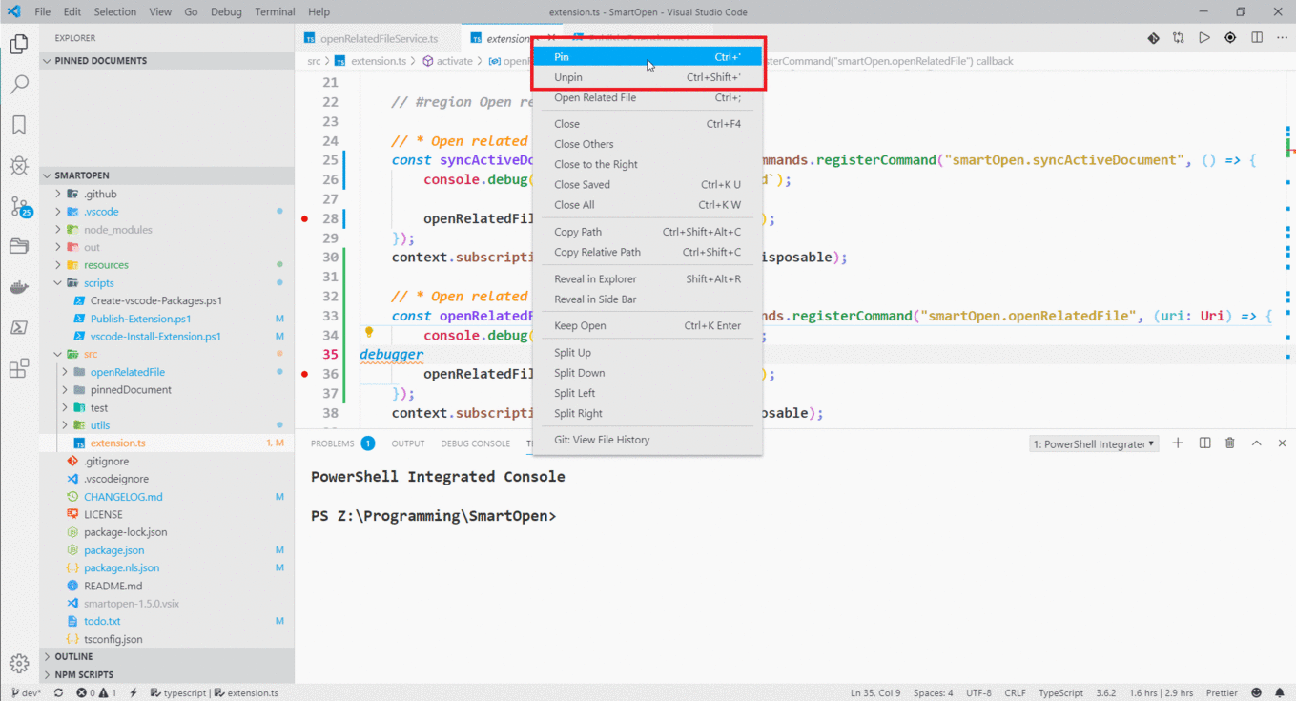This screenshot has height=701, width=1296.
Task: Open the Debug view bug icon
Action: tap(18, 165)
